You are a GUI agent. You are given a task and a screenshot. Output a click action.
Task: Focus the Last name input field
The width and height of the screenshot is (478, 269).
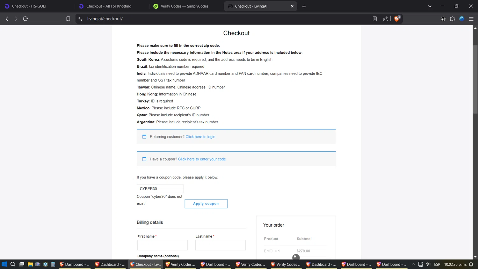[221, 245]
